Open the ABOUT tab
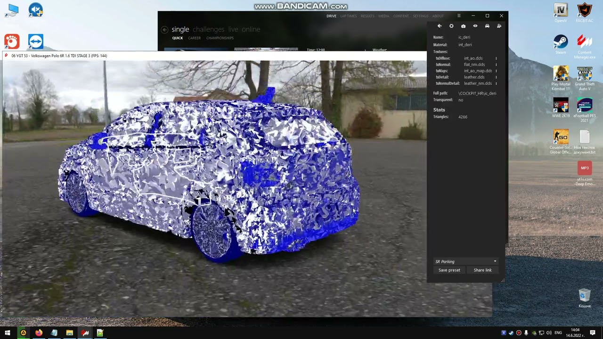Viewport: 603px width, 339px height. coord(438,16)
